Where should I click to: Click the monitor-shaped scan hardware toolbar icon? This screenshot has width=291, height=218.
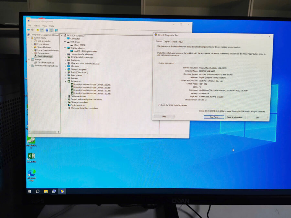pos(56,30)
